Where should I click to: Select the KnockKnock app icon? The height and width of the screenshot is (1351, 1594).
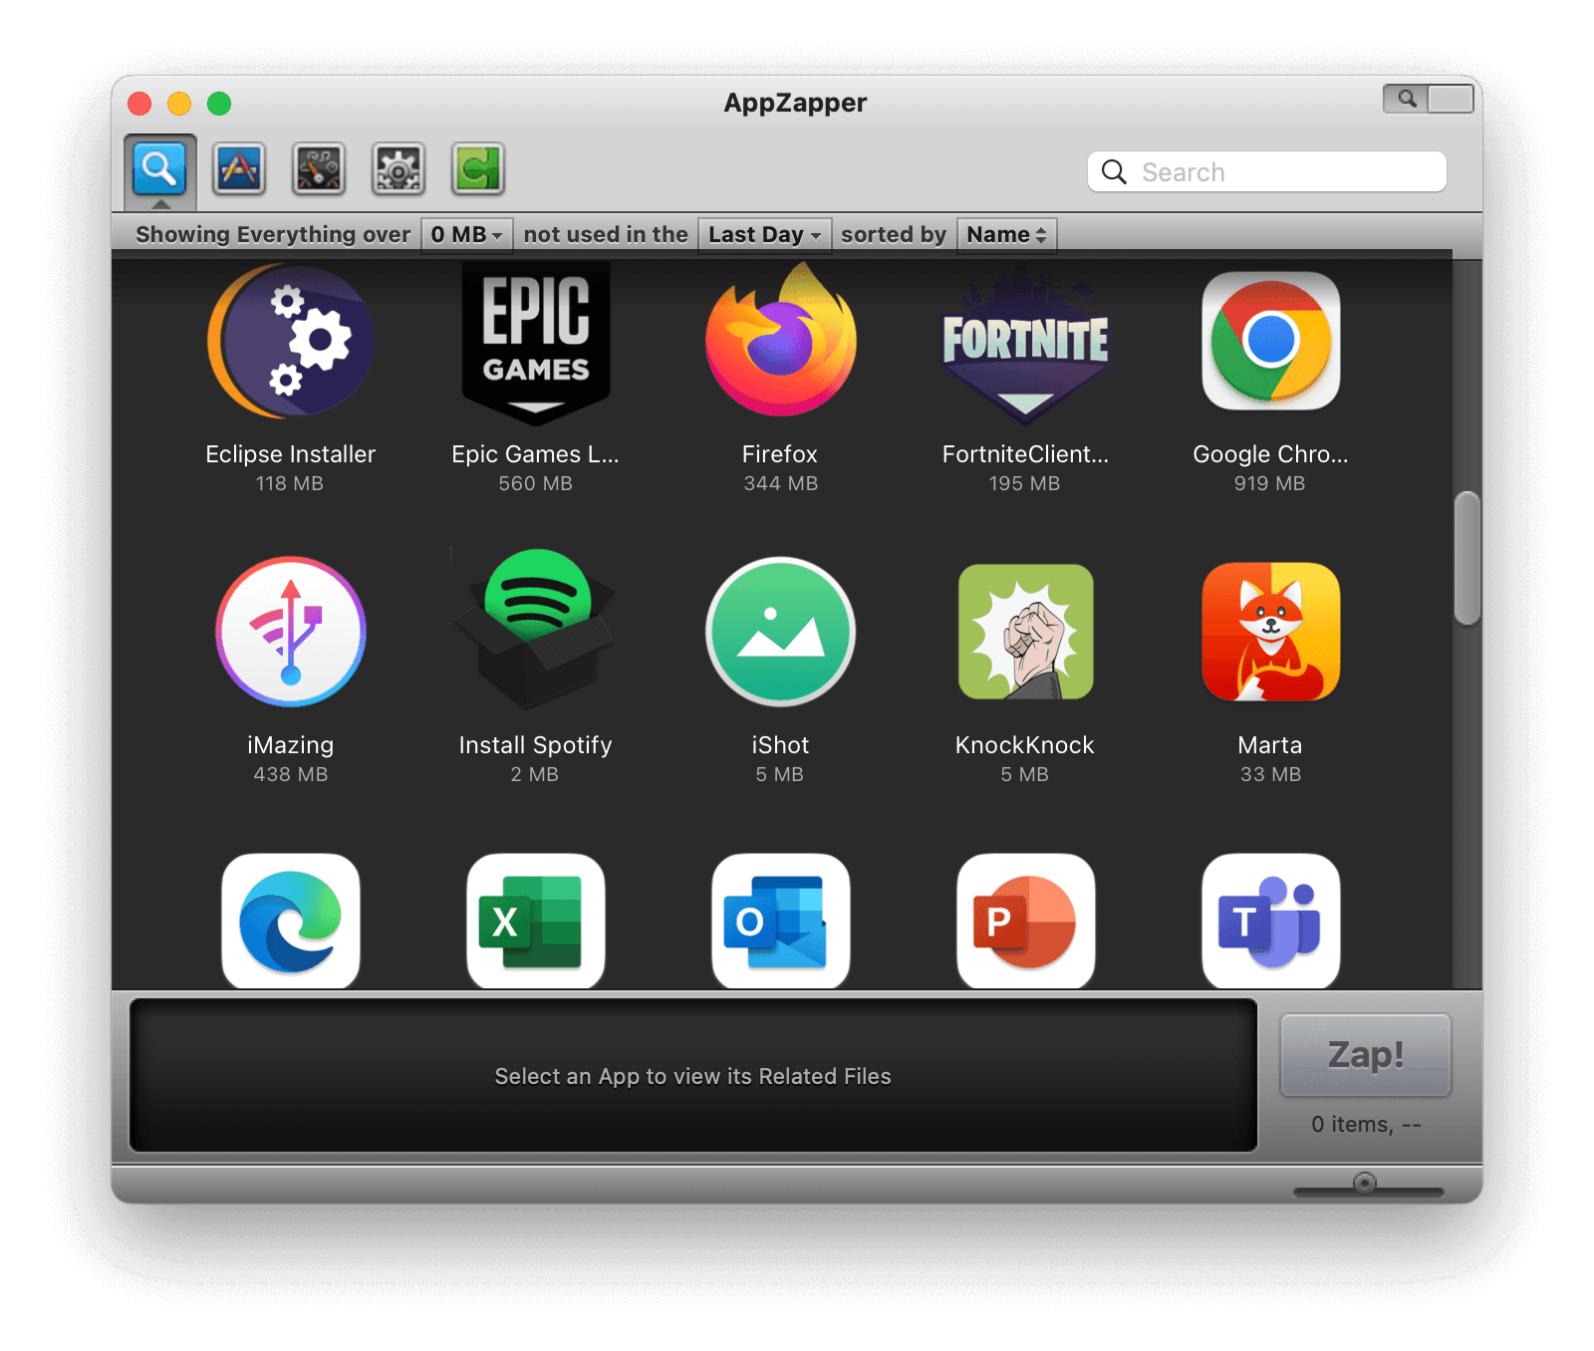(x=1026, y=632)
